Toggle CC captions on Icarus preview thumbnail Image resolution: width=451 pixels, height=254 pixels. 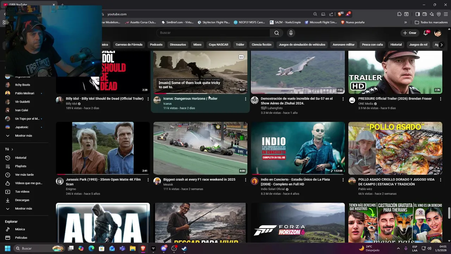[241, 57]
